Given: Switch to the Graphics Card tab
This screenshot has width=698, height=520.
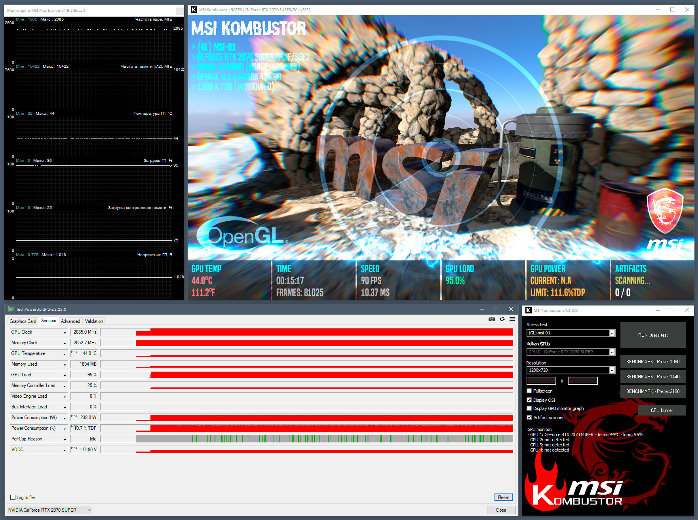Looking at the screenshot, I should tap(23, 321).
